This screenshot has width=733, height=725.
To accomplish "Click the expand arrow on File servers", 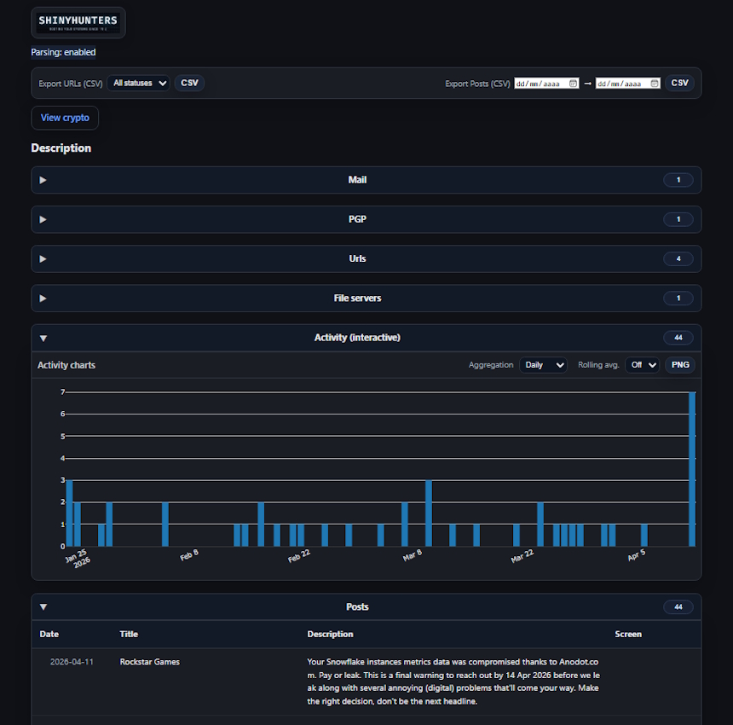I will [x=43, y=298].
